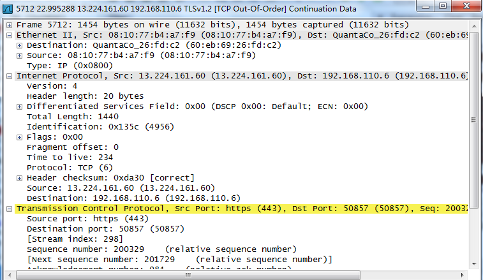Image resolution: width=483 pixels, height=280 pixels.
Task: Click the vertical scrollbar up arrow
Action: (x=475, y=26)
